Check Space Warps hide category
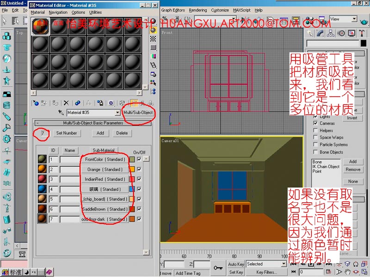The image size is (370, 277). [x=315, y=137]
